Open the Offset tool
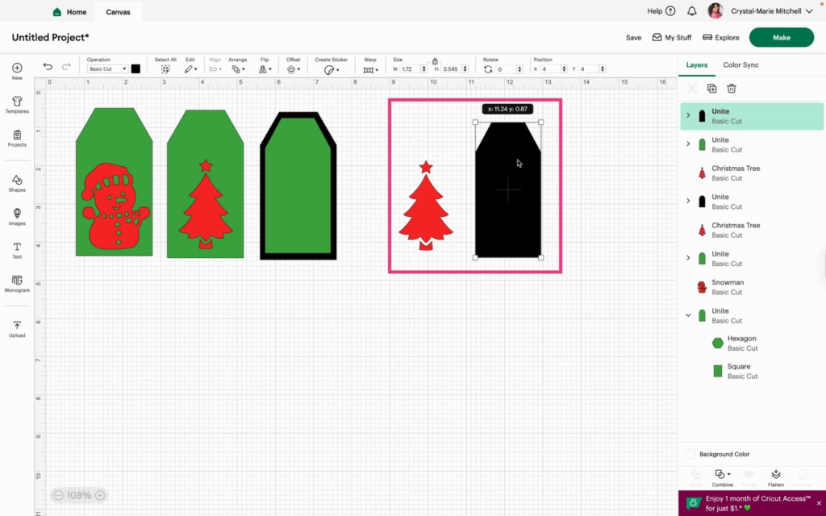This screenshot has height=516, width=826. pos(294,69)
